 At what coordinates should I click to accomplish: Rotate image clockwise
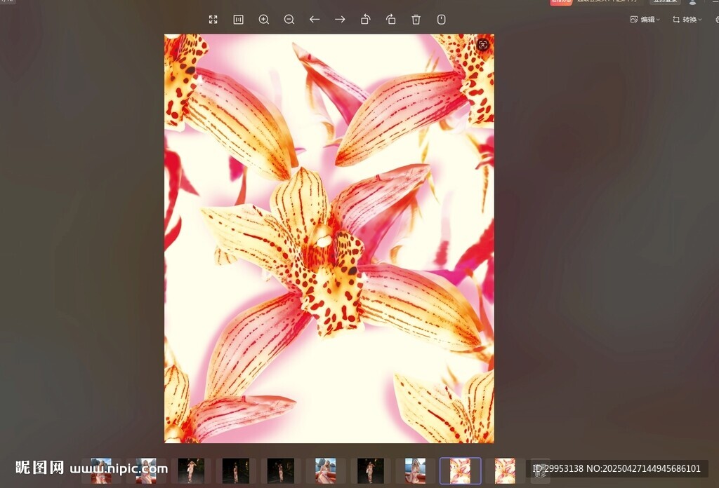click(x=391, y=20)
